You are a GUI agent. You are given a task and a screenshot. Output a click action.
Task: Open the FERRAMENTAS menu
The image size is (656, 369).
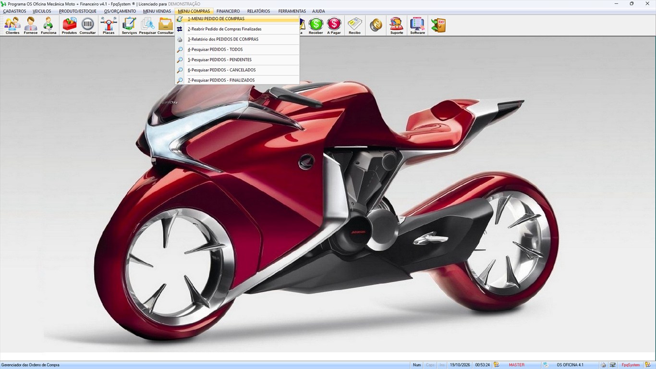pos(292,11)
